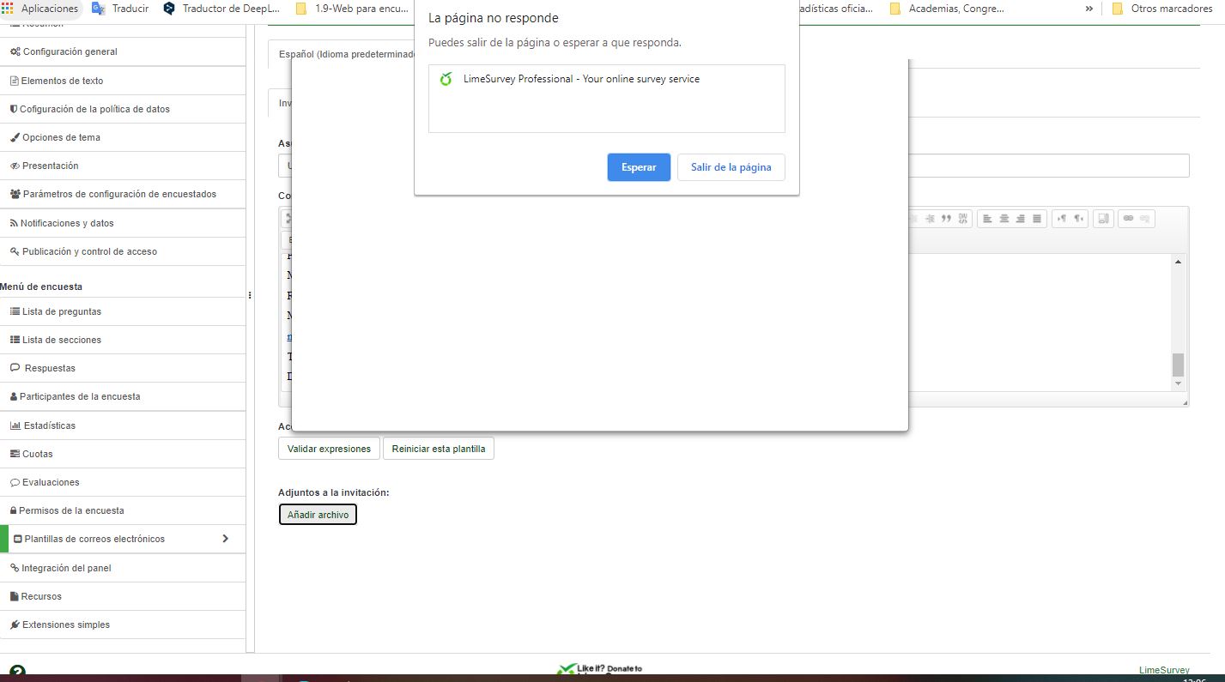Screen dimensions: 1225x682
Task: Open the Respuestas menu item
Action: pyautogui.click(x=123, y=368)
